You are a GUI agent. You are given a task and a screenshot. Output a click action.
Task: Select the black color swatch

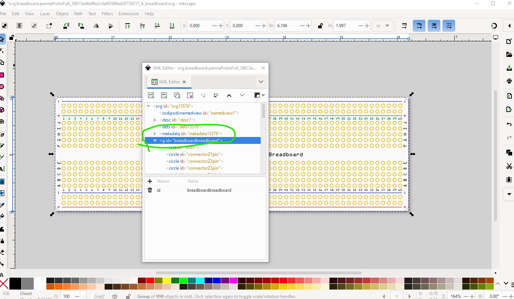[15, 283]
